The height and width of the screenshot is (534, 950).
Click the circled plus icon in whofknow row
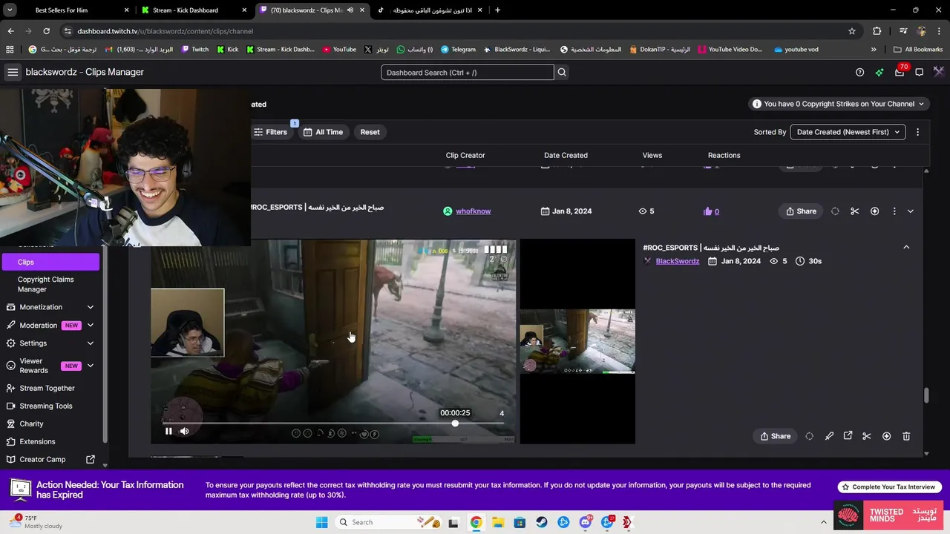click(874, 211)
